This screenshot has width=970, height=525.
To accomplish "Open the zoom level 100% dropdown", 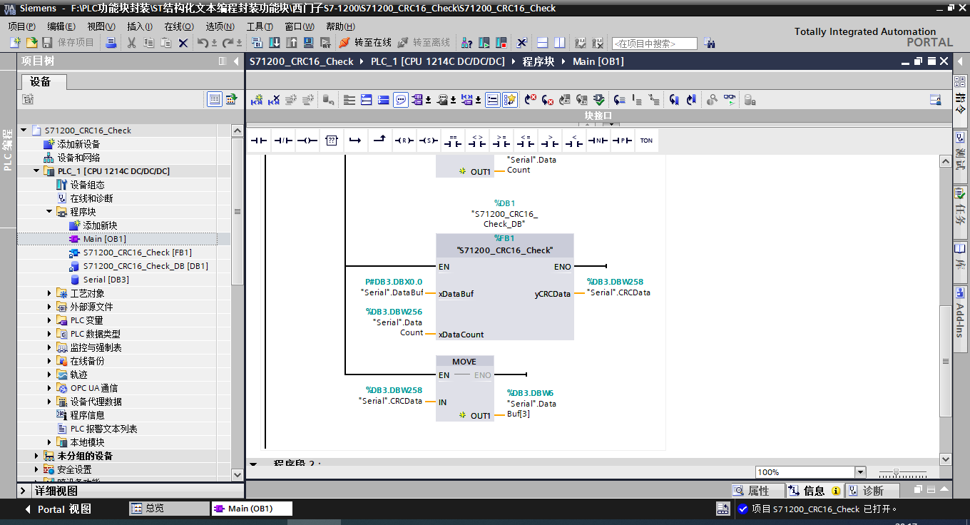I will point(859,472).
